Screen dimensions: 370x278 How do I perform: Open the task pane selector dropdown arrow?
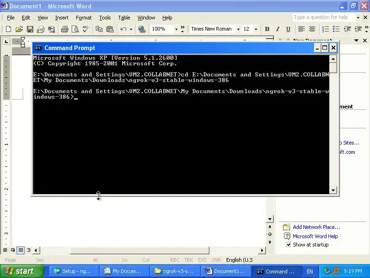coord(356,40)
